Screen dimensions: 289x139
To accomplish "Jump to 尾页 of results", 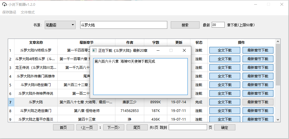I will pyautogui.click(x=137, y=127).
